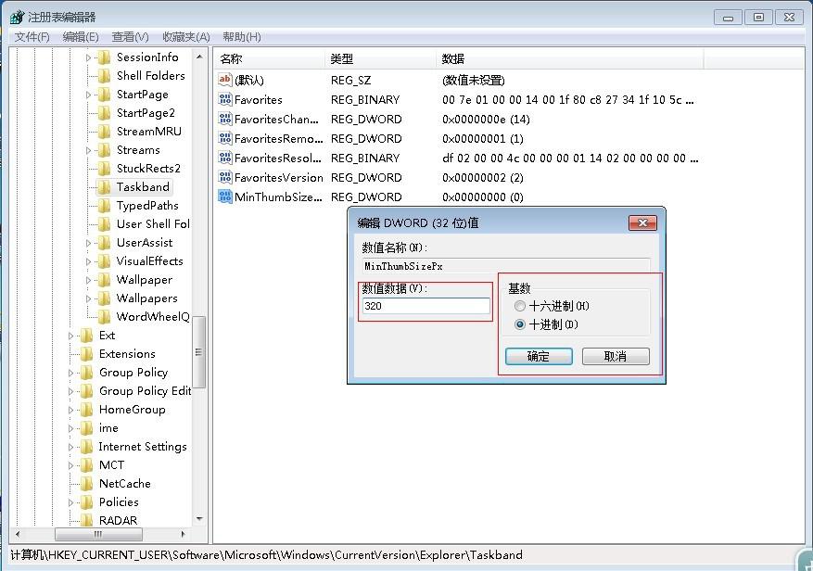Screen dimensions: 813x571
Task: Click the tree's horizontal scrollbar thumb
Action: (98, 535)
